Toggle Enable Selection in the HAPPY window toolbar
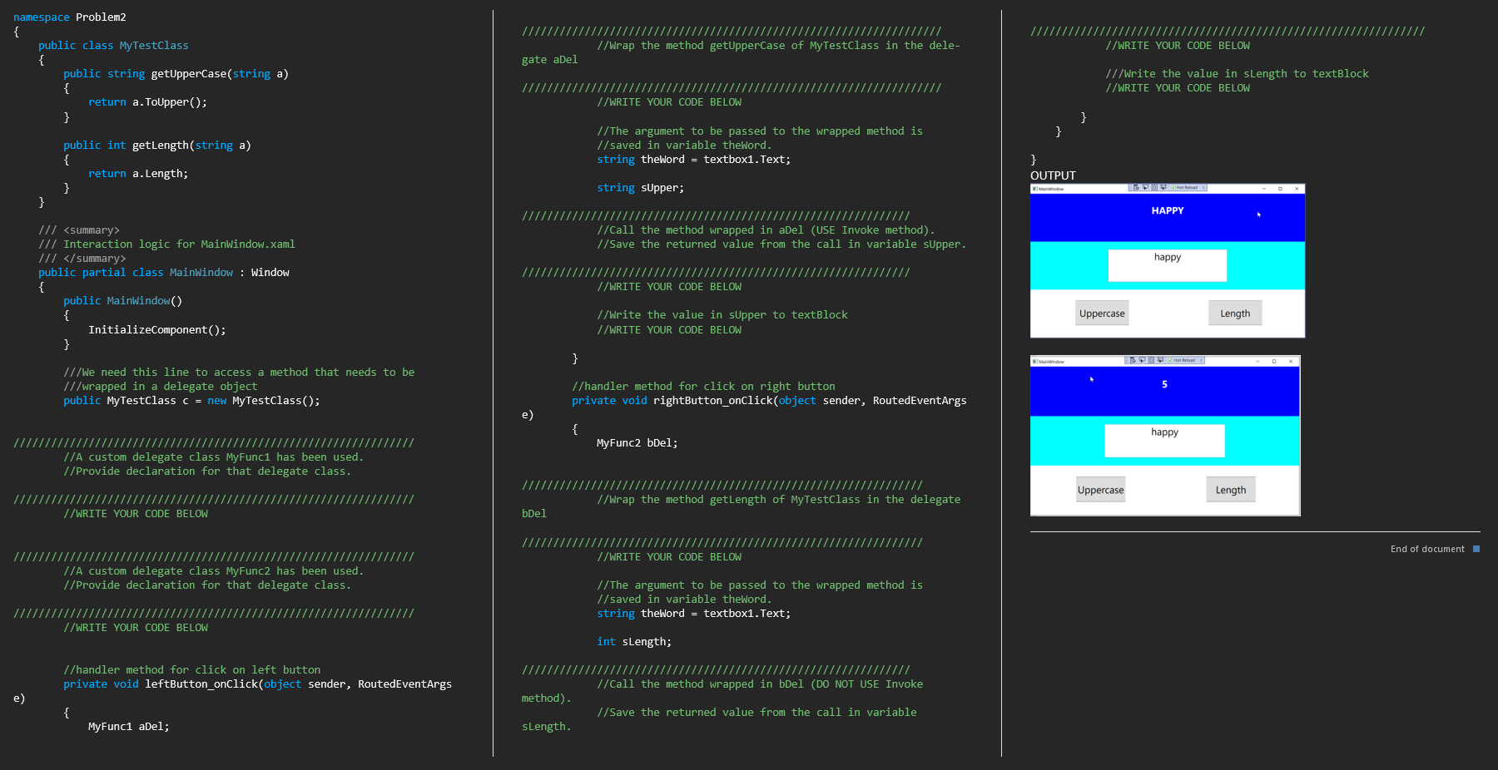The height and width of the screenshot is (770, 1498). 1145,188
